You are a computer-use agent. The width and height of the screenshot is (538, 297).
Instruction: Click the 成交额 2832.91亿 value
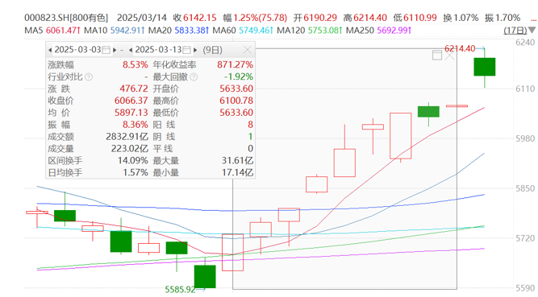point(127,137)
